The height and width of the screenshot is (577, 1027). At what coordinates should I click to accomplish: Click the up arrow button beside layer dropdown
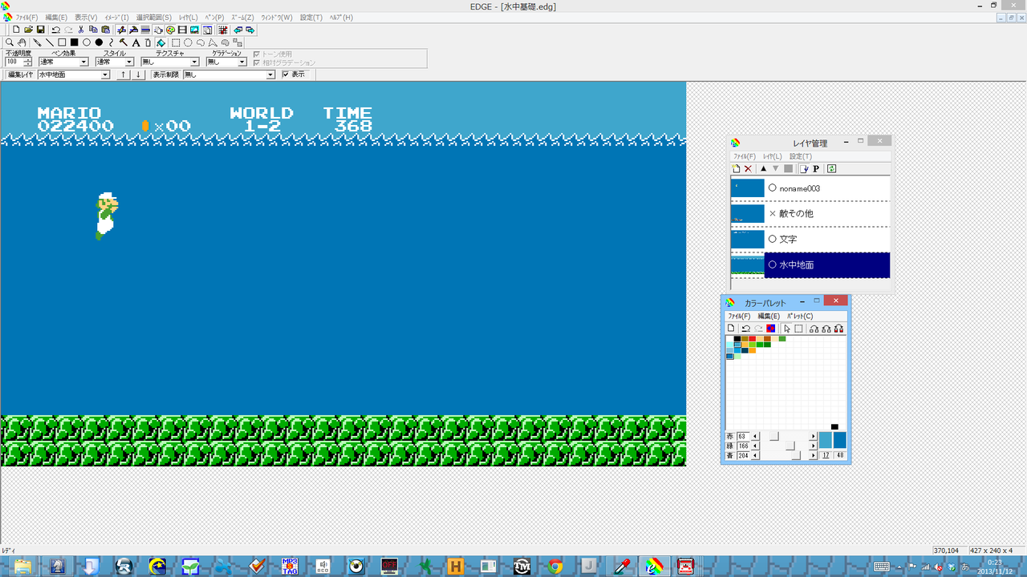point(124,75)
